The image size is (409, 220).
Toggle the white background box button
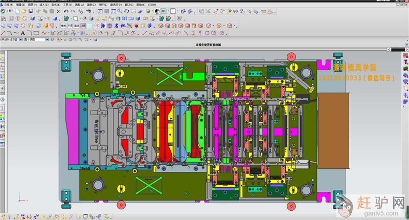[x=173, y=11]
